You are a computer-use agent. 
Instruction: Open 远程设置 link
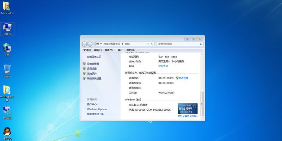tap(92, 68)
